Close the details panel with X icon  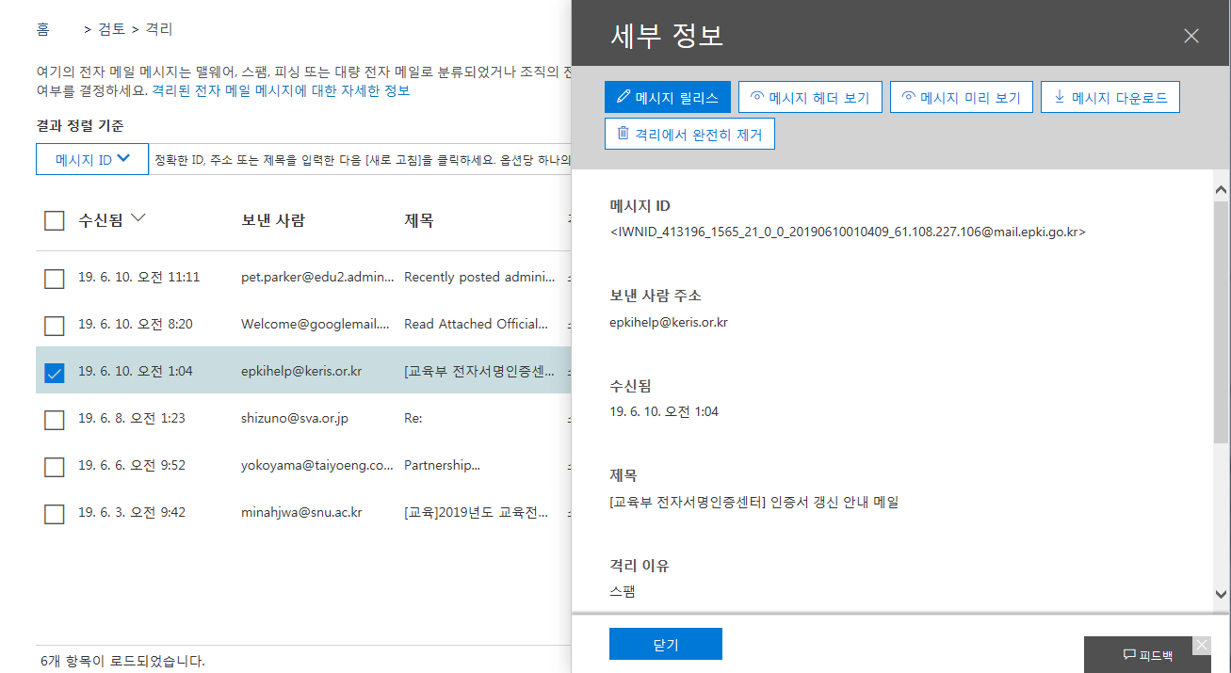pyautogui.click(x=1191, y=37)
